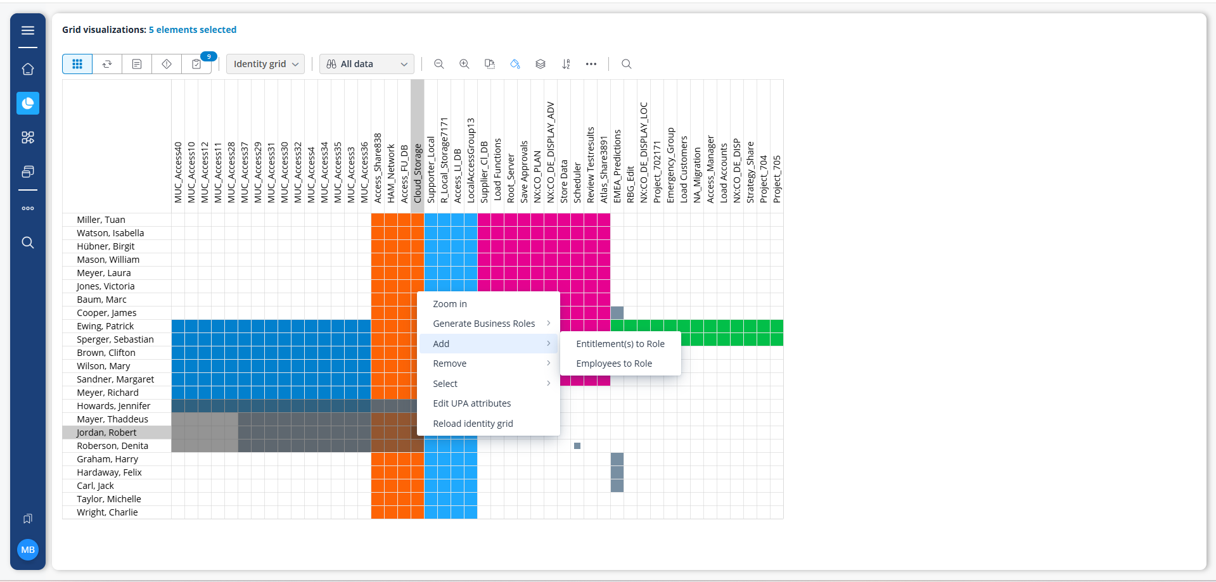Switch to the document list view toggle
The width and height of the screenshot is (1216, 582).
[137, 64]
